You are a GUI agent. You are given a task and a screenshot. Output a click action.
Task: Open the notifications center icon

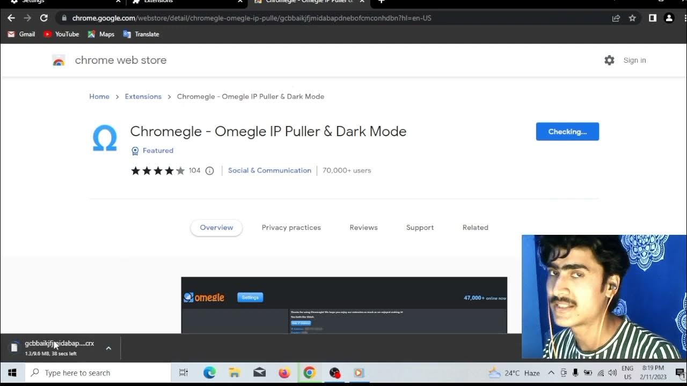click(x=679, y=373)
